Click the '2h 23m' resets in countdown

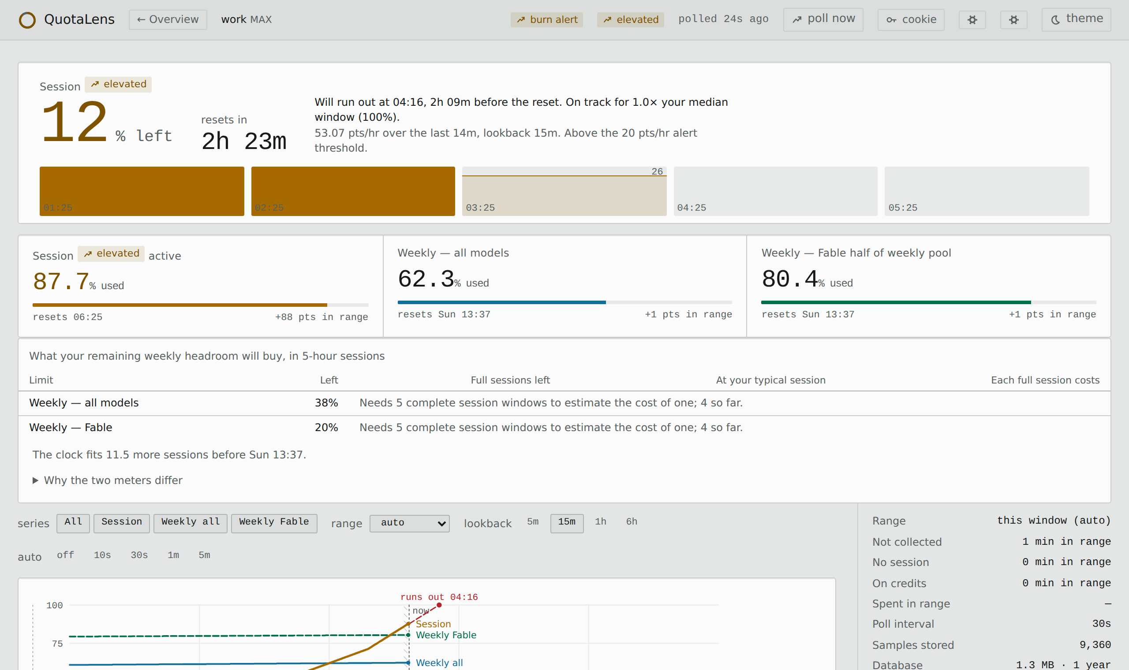coord(244,141)
